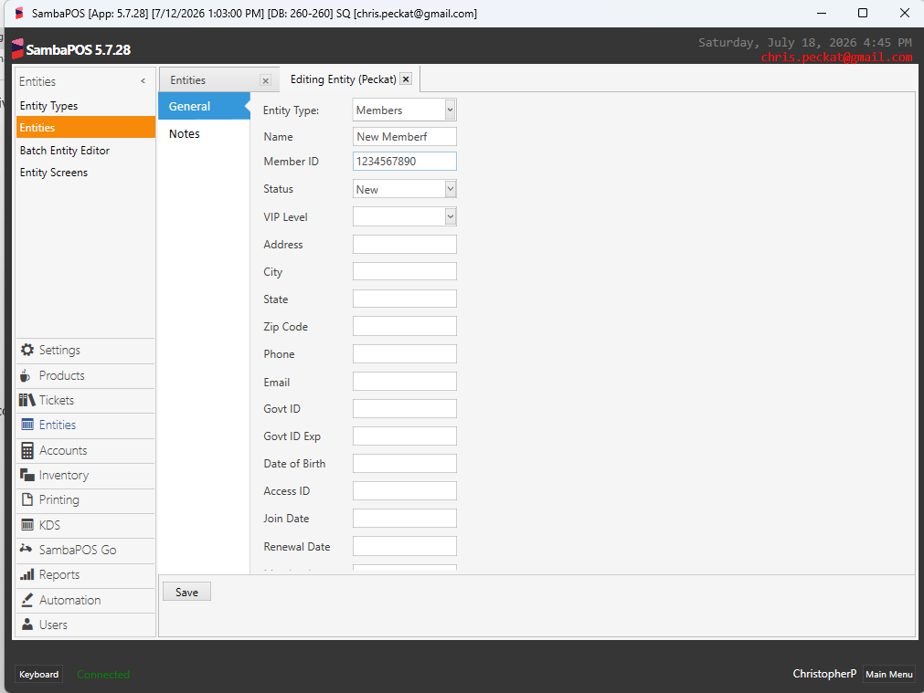Click the SambaPOS title bar app icon
924x693 pixels.
coord(19,13)
